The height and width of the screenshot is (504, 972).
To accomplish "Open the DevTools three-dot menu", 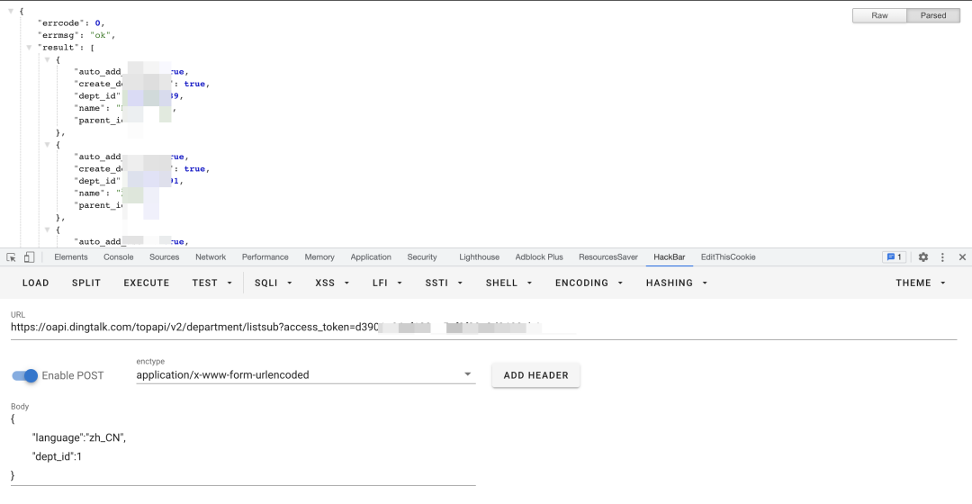I will (x=942, y=257).
